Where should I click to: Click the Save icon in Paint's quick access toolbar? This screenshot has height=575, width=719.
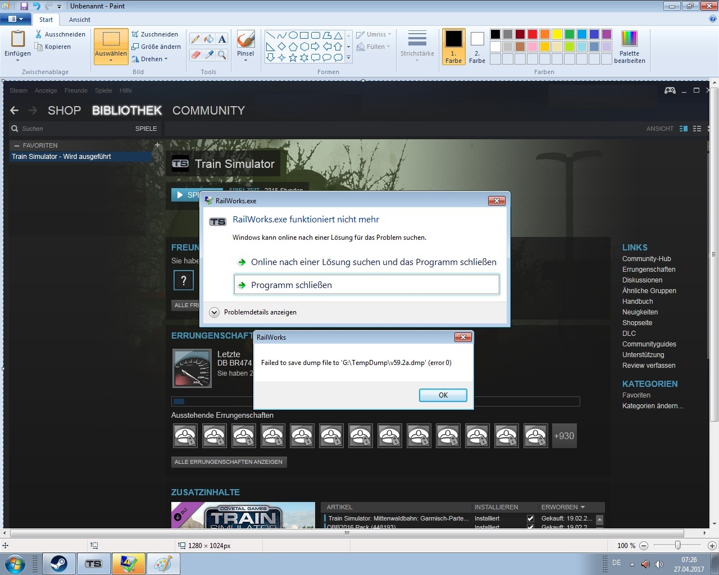coord(24,6)
